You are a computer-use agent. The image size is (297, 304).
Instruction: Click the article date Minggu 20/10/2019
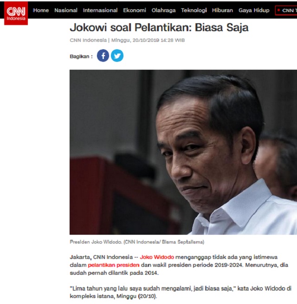click(148, 40)
